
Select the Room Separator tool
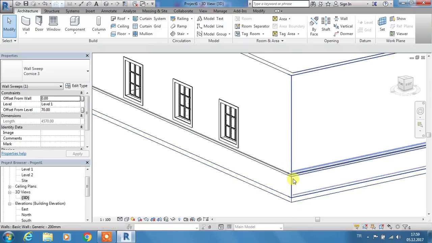[252, 26]
